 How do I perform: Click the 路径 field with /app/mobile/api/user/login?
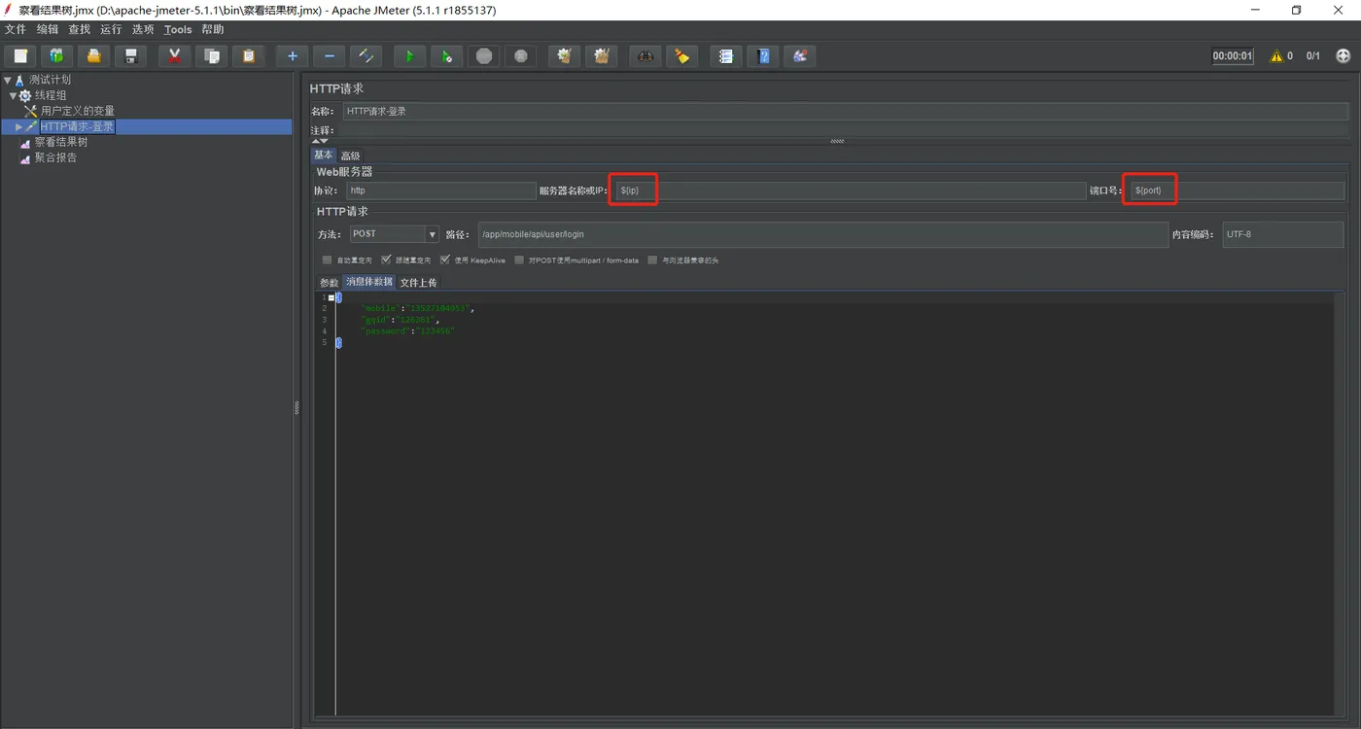tap(822, 234)
